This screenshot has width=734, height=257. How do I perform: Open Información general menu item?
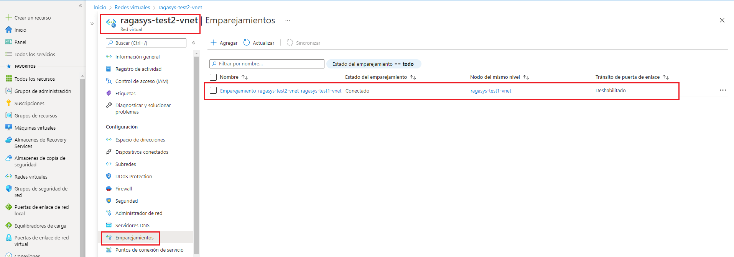point(138,57)
